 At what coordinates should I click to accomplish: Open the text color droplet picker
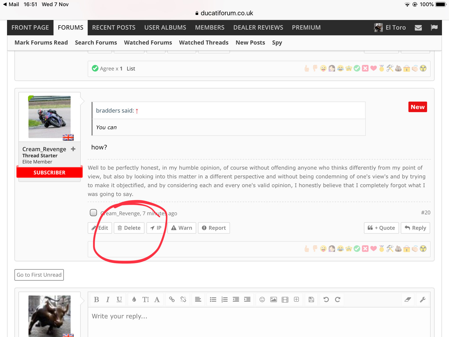[134, 299]
